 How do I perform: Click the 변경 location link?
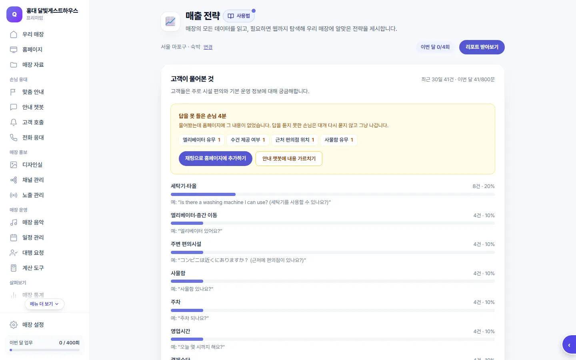tap(208, 47)
